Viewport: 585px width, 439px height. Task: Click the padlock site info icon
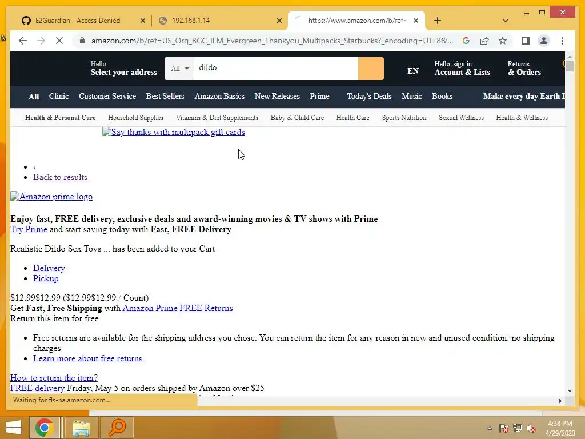click(x=82, y=41)
